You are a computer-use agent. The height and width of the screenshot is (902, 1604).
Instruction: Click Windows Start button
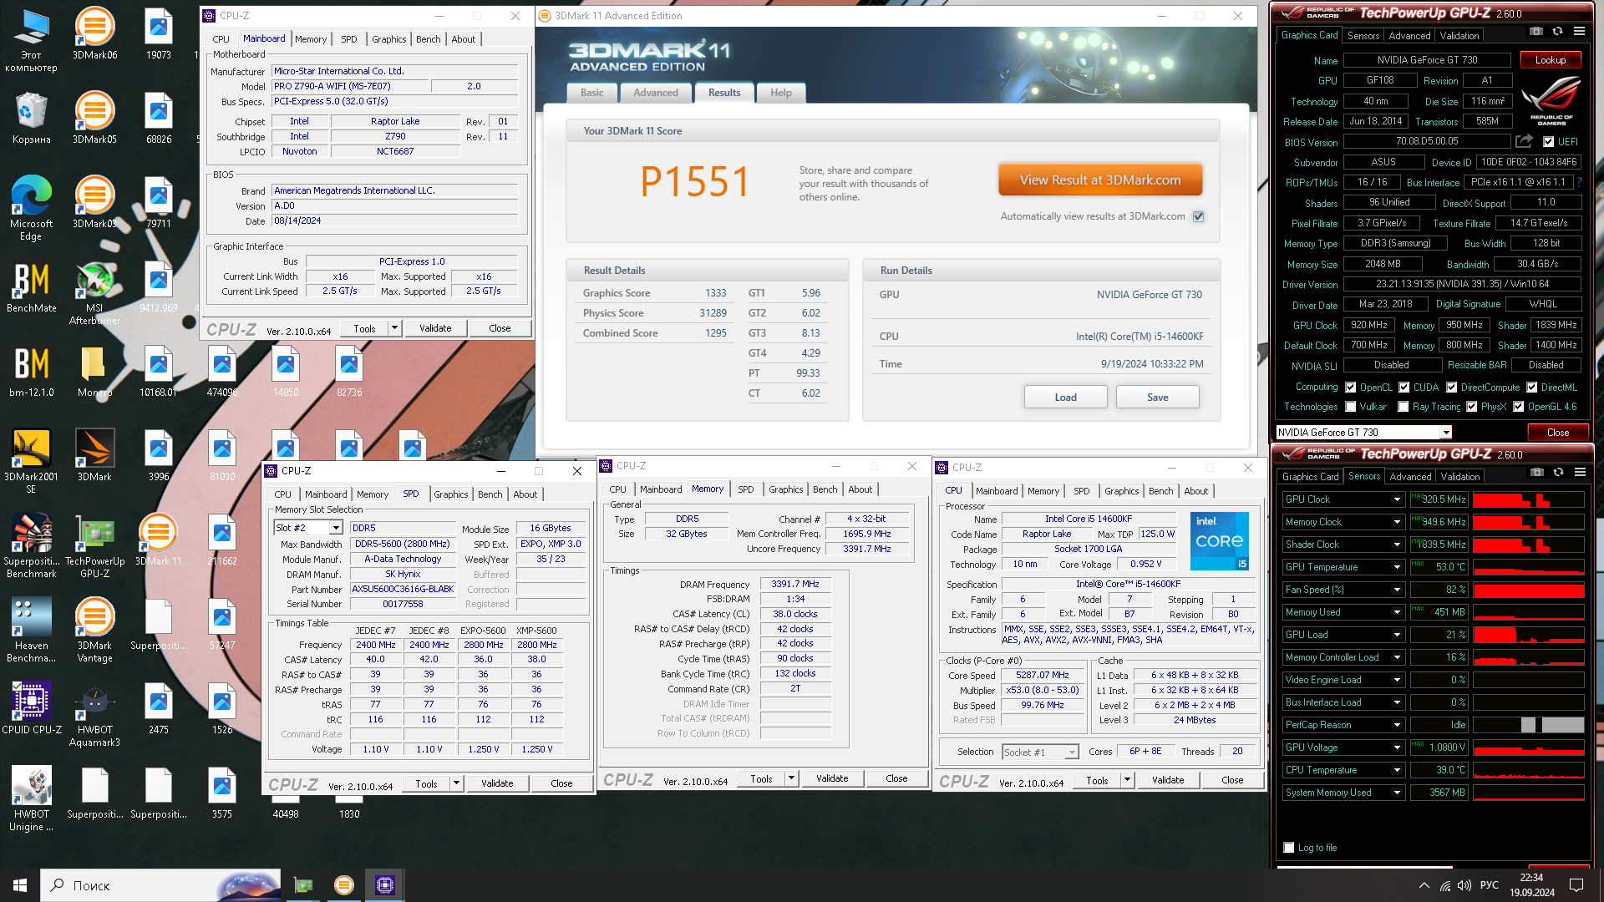coord(20,885)
